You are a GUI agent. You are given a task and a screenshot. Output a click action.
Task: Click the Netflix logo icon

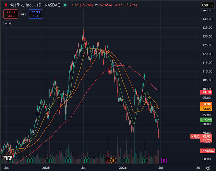coord(6,5)
